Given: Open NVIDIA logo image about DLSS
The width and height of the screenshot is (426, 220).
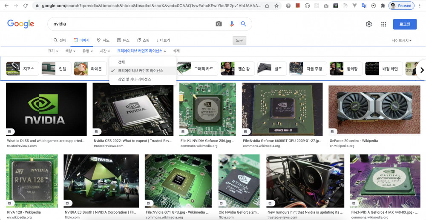Looking at the screenshot, I should click(46, 109).
